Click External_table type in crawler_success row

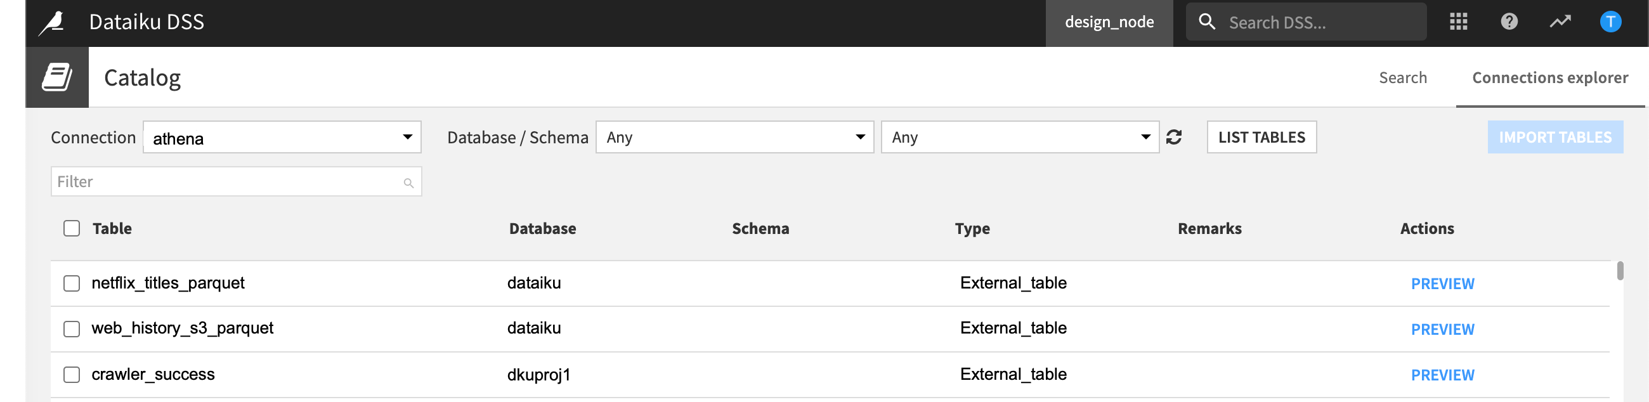point(1014,374)
